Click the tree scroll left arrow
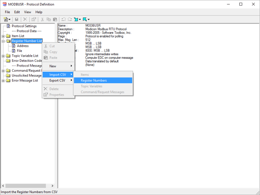The height and width of the screenshot is (195, 260). [x=3, y=186]
